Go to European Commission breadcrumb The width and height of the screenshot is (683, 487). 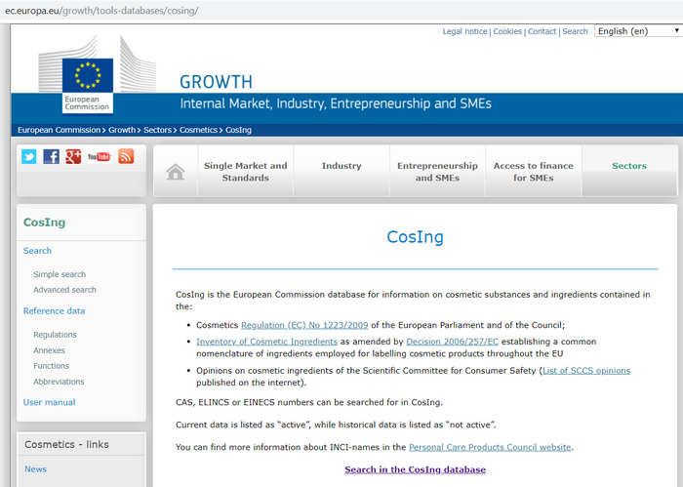[59, 130]
